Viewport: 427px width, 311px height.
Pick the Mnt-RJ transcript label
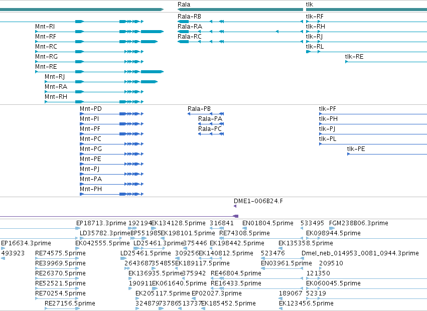(x=55, y=77)
